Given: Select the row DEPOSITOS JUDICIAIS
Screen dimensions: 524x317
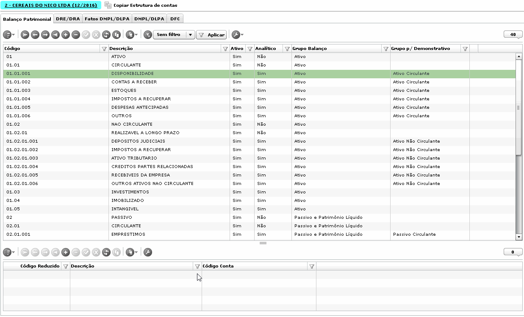Looking at the screenshot, I should (x=259, y=141).
